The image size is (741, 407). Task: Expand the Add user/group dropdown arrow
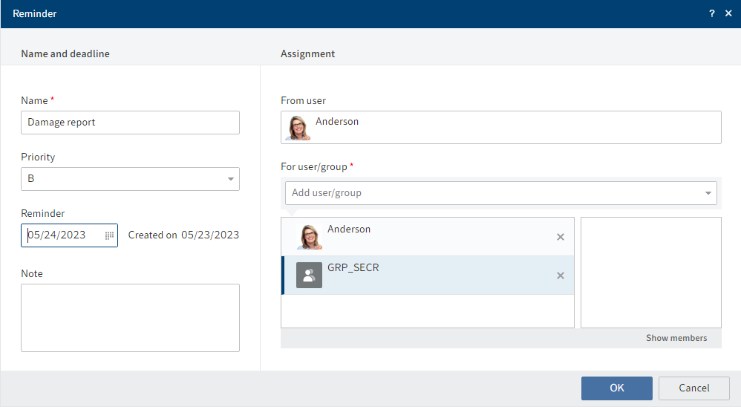pos(708,193)
